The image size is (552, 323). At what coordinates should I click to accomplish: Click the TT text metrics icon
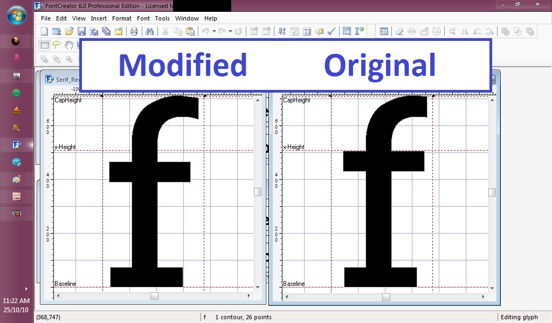tap(307, 32)
